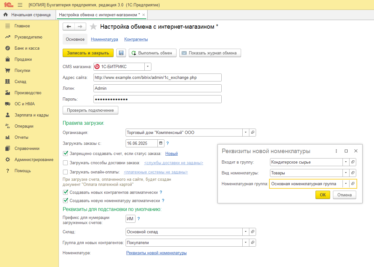
Task: Cancel dialog with Отмена button
Action: click(x=344, y=195)
